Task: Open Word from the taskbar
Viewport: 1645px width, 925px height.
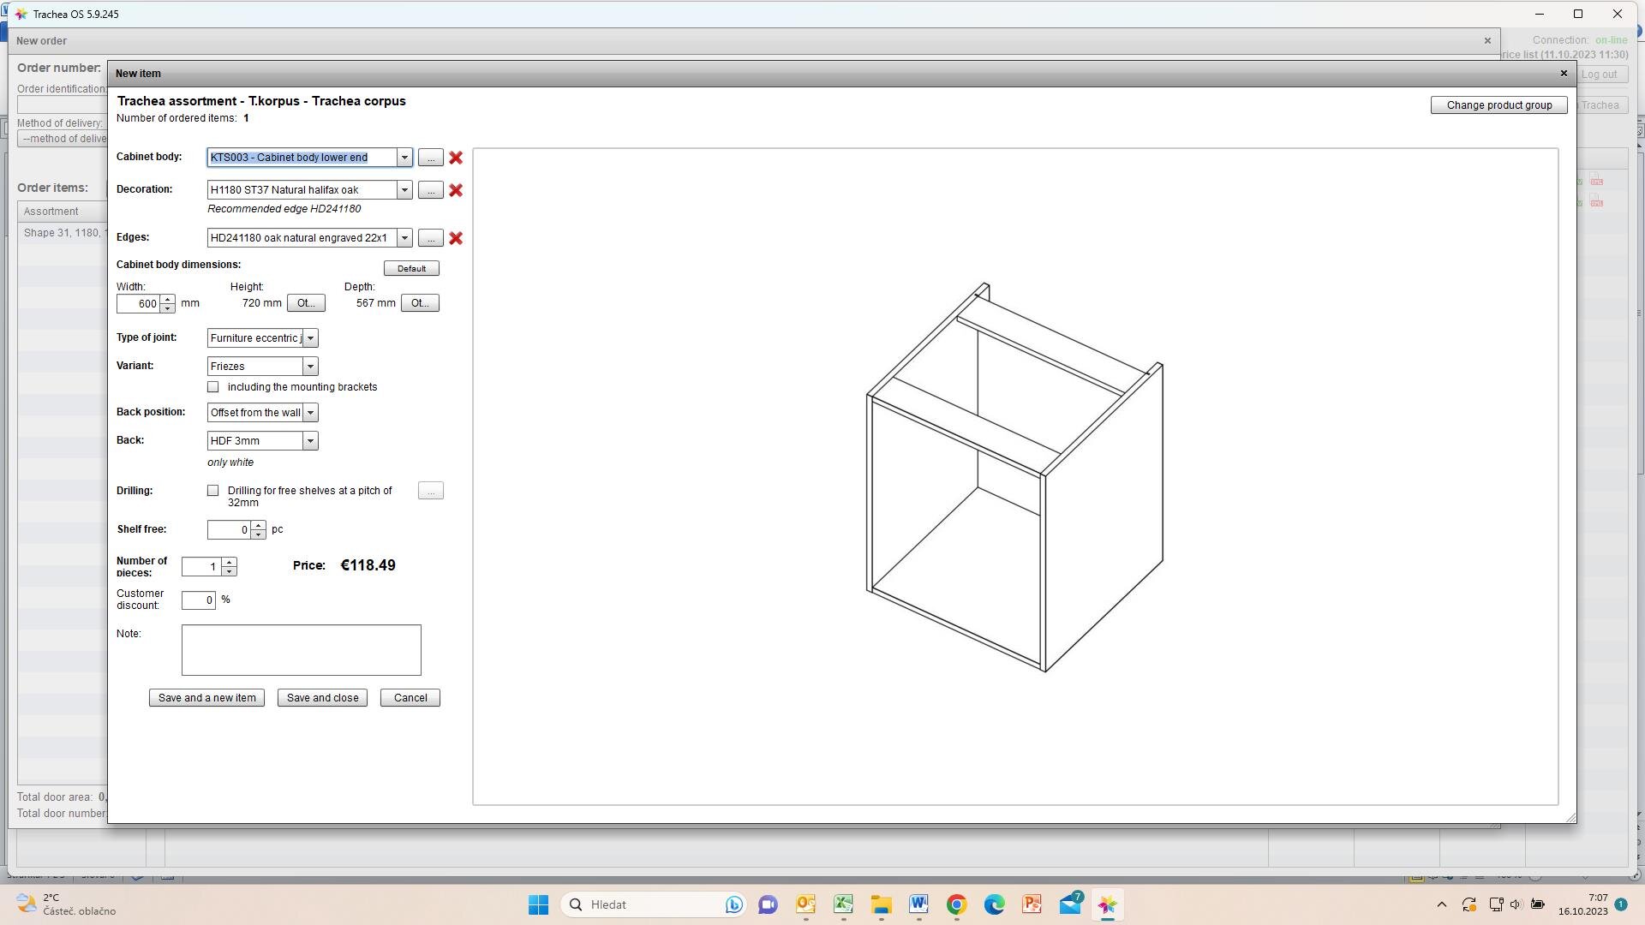Action: pos(918,904)
